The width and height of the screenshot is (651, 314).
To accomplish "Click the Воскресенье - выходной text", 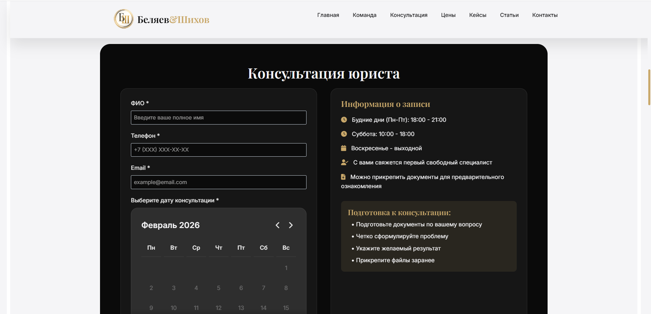I will click(x=387, y=148).
